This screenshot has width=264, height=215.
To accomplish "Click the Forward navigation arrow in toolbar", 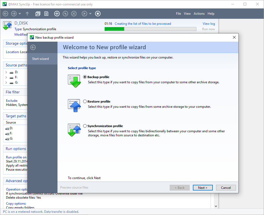I will (14, 14).
